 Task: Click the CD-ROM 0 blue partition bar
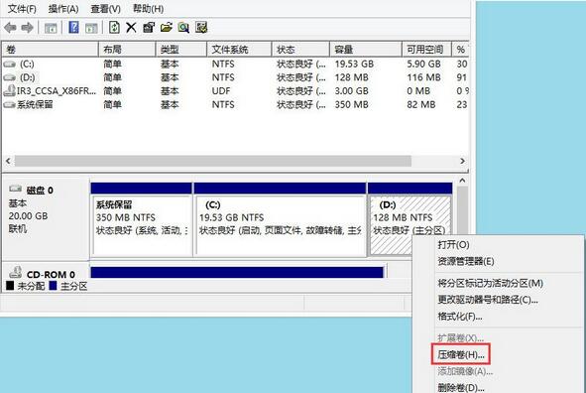[x=237, y=272]
